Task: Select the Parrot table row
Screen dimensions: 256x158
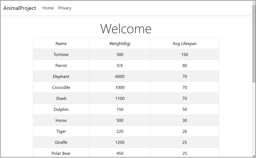Action: 61,65
